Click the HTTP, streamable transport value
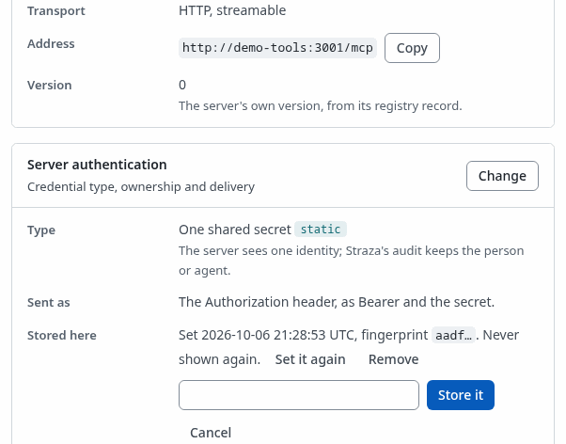 tap(232, 10)
